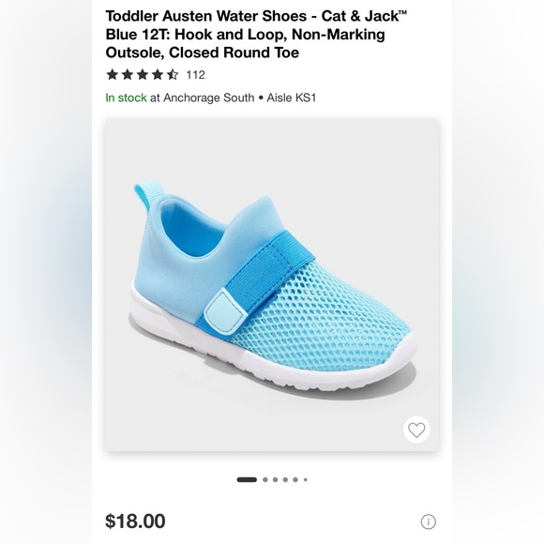Go to the third image carousel dot

[x=276, y=480]
